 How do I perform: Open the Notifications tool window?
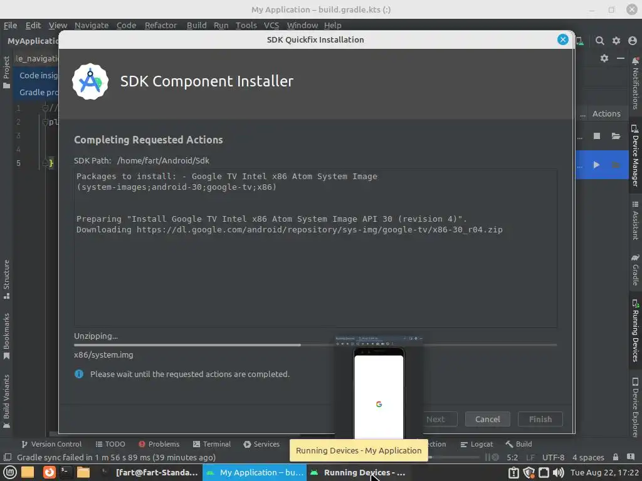(x=636, y=83)
